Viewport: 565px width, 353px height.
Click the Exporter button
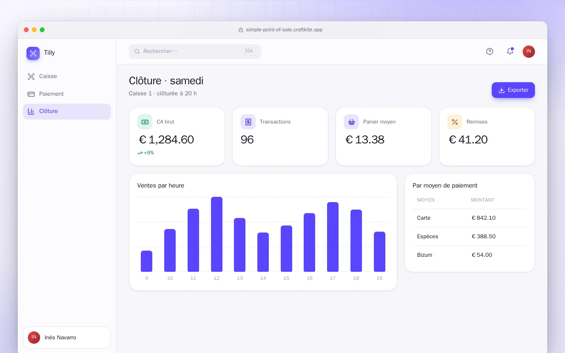point(513,90)
